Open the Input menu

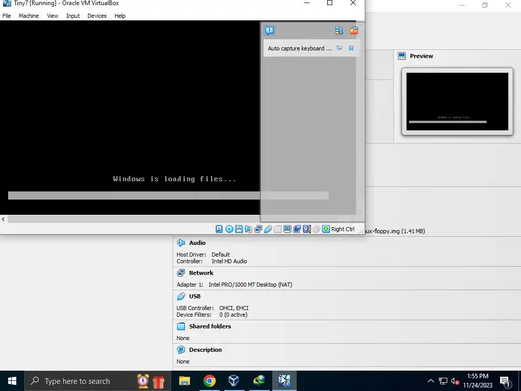pyautogui.click(x=73, y=16)
